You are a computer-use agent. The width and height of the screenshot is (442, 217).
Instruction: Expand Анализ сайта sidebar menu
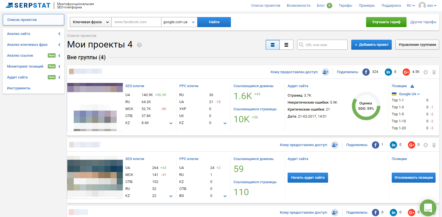pos(34,34)
